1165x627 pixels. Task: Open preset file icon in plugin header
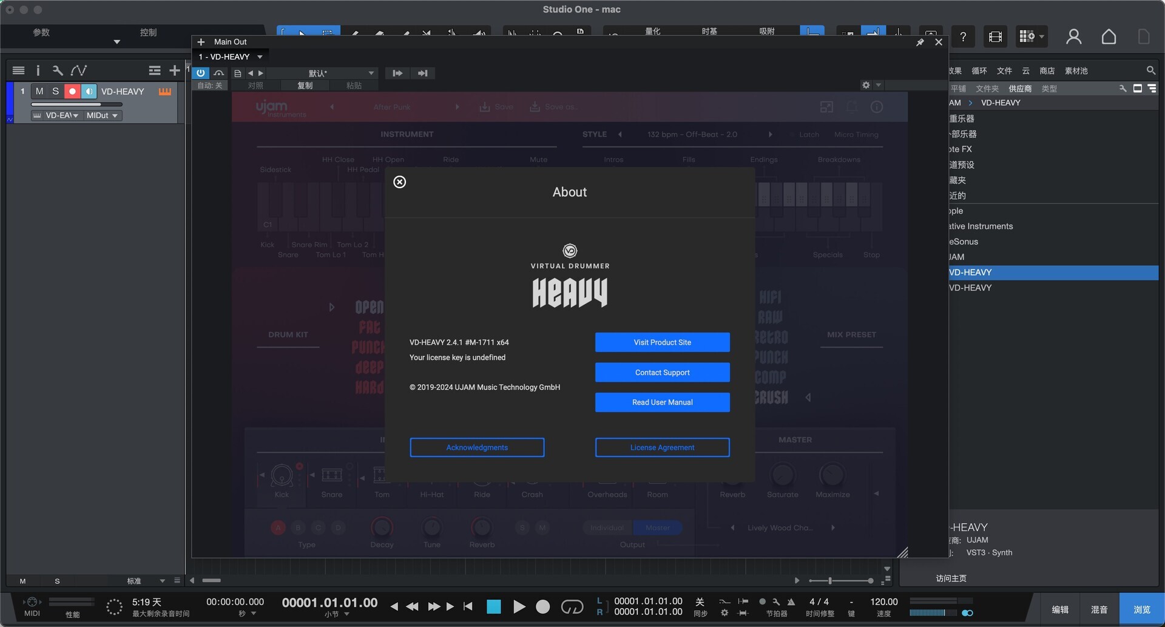(238, 73)
